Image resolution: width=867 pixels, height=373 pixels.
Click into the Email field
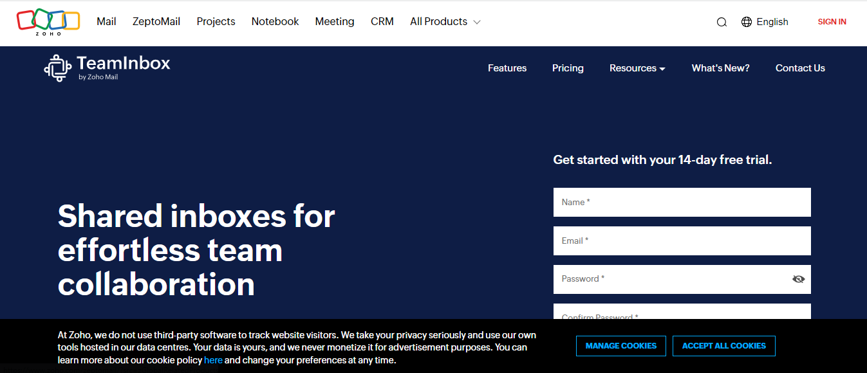682,241
